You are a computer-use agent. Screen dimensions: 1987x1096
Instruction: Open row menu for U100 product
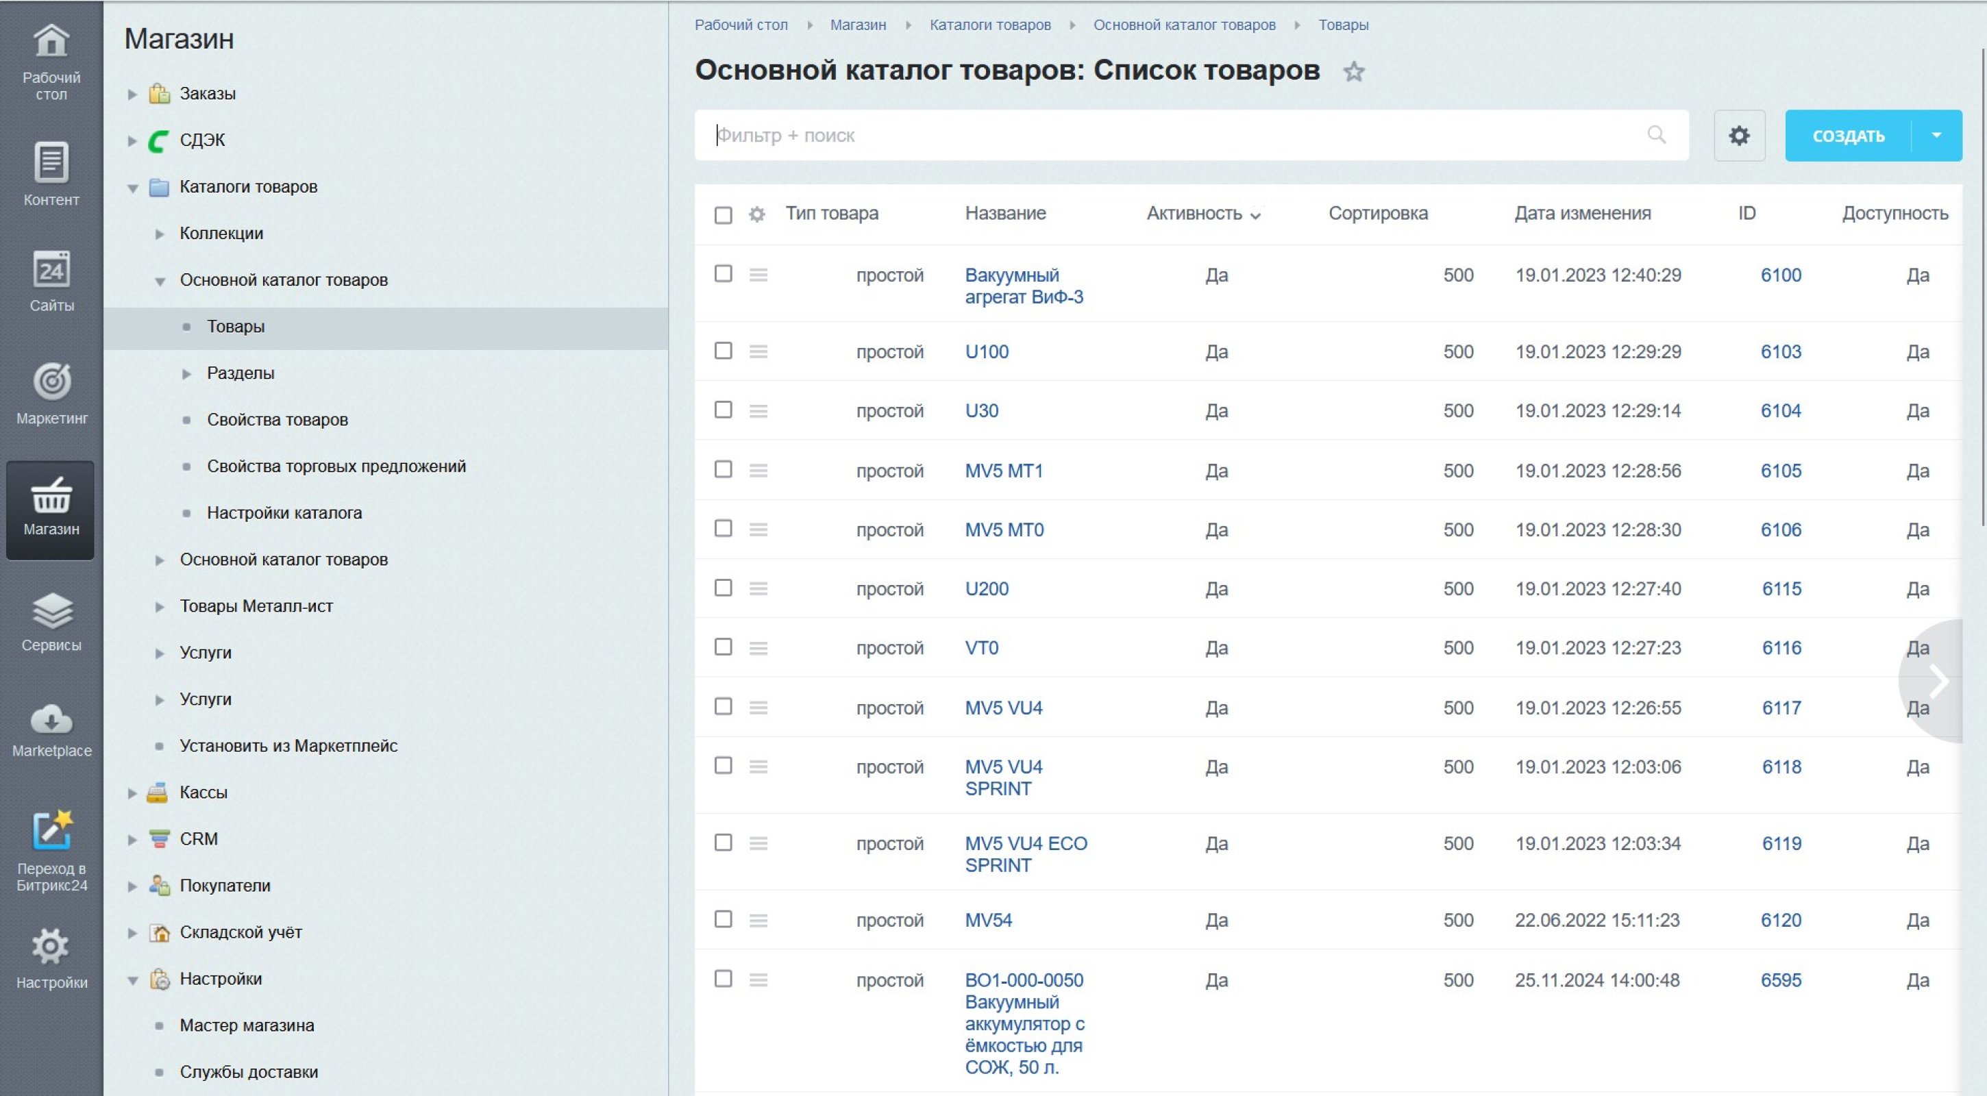pos(758,351)
